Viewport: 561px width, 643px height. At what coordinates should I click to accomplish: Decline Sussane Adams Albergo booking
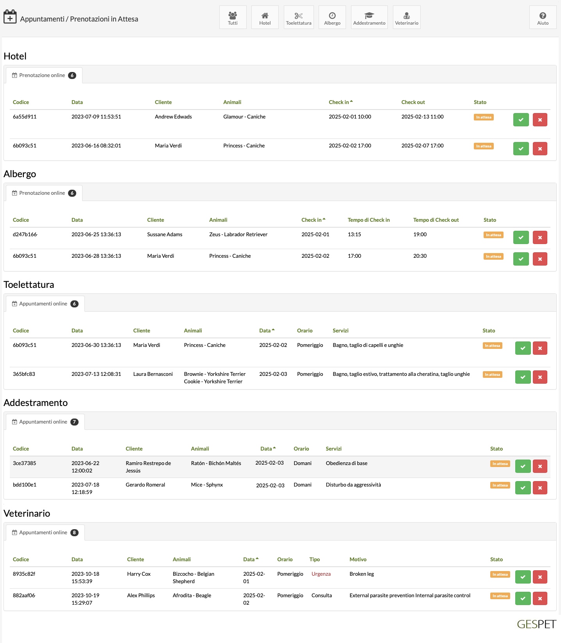pyautogui.click(x=540, y=237)
